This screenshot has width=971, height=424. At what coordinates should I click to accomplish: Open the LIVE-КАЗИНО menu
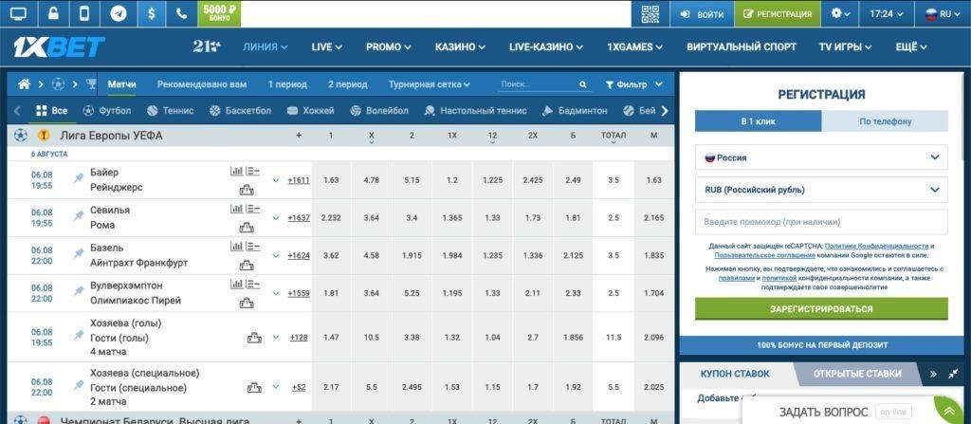tap(545, 47)
